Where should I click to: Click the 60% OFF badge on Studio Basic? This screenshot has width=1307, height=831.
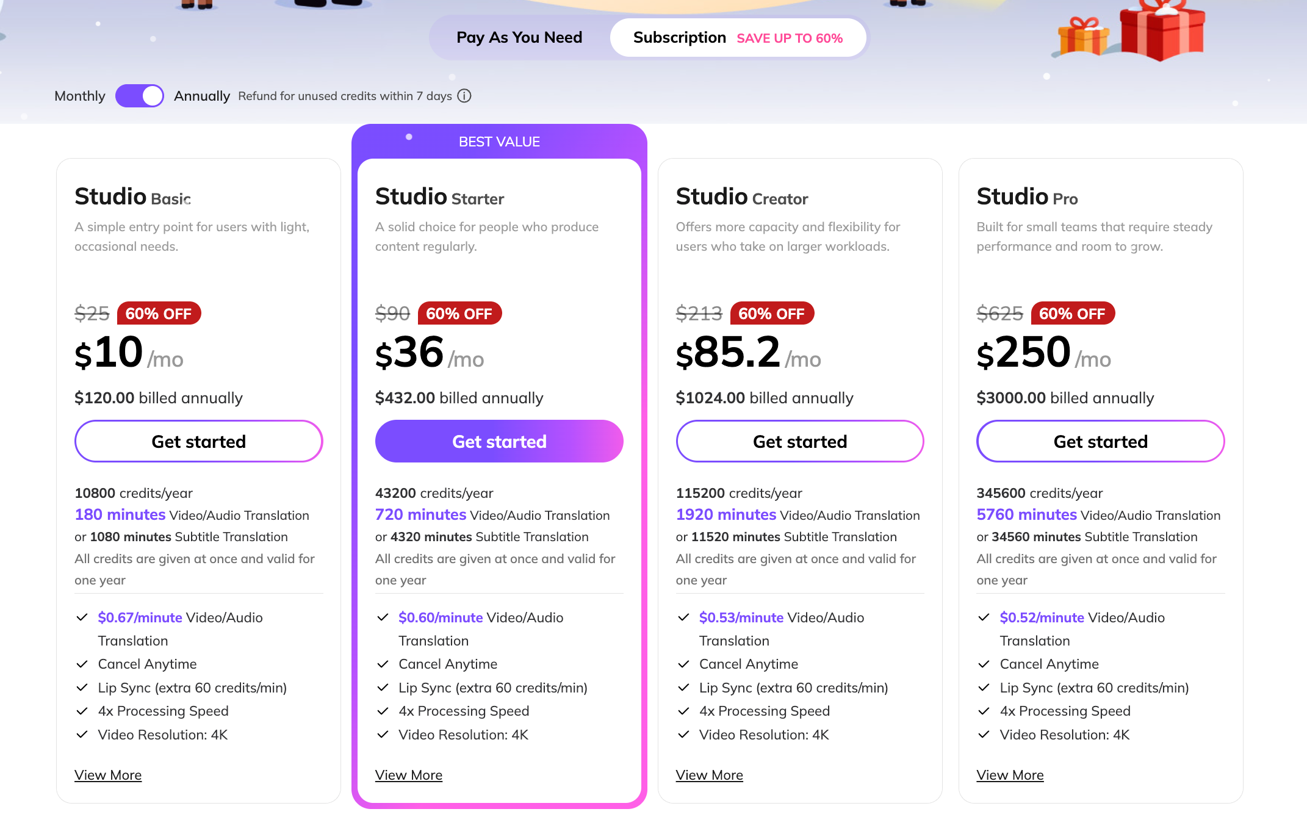coord(159,314)
